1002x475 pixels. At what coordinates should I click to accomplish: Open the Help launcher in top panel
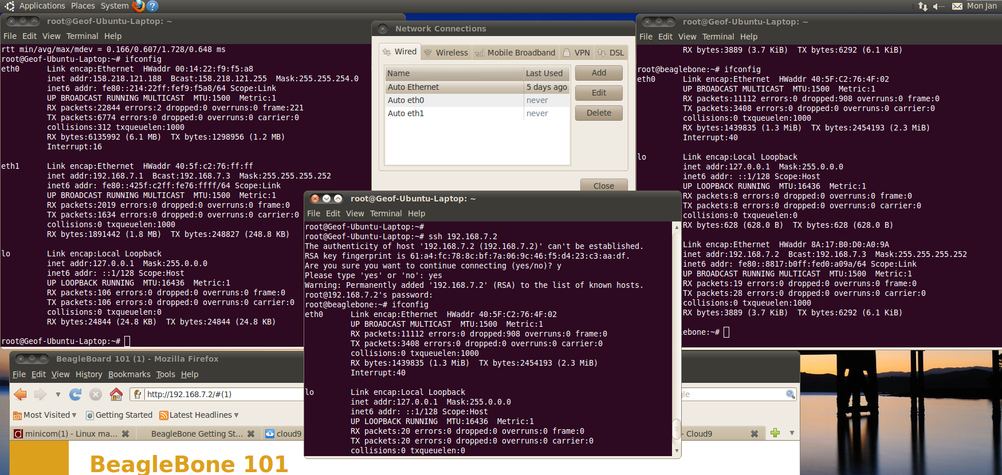tap(152, 6)
